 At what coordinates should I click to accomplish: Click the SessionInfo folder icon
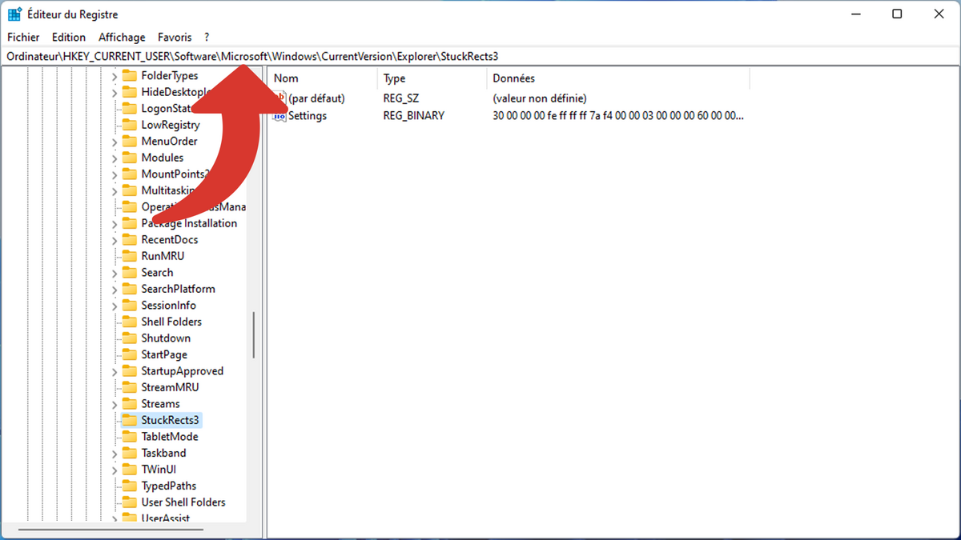click(129, 306)
